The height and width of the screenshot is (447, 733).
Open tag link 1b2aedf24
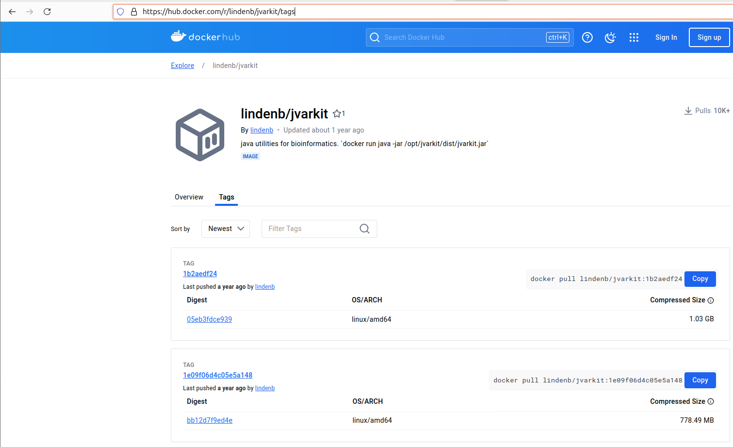coord(200,274)
